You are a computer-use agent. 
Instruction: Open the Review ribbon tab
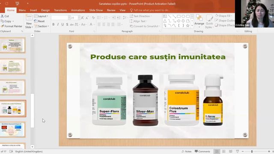point(111,10)
